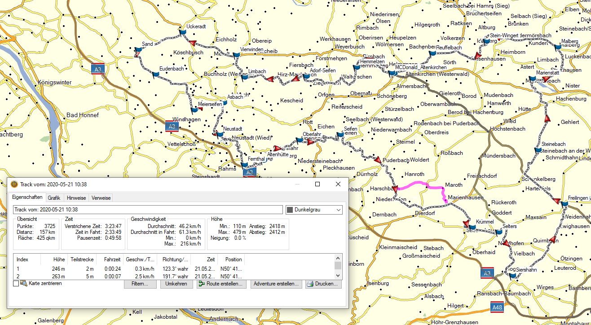Open the Hinweise tab
This screenshot has height=325, width=591.
(76, 198)
